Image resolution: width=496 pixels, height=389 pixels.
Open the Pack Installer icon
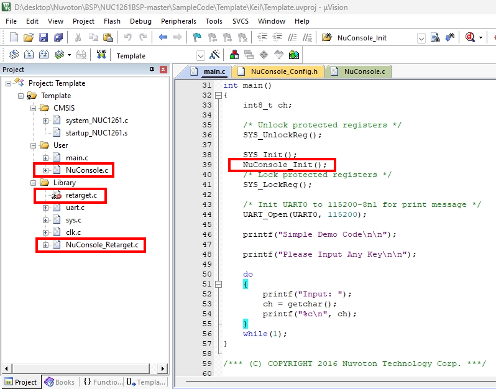tap(294, 55)
